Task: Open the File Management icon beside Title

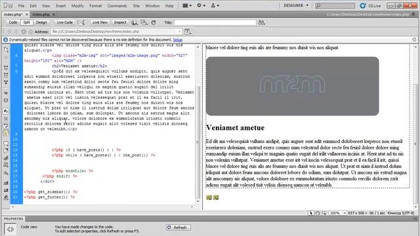Action: click(262, 22)
